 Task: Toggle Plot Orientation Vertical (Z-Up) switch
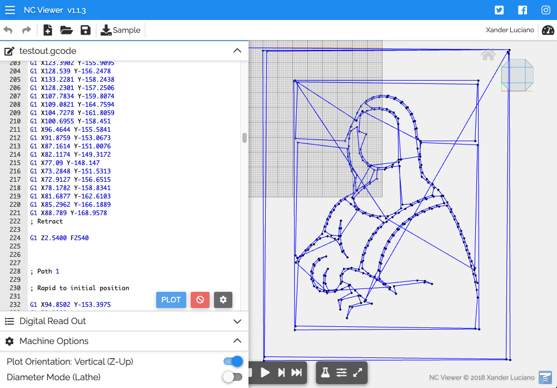coord(233,361)
